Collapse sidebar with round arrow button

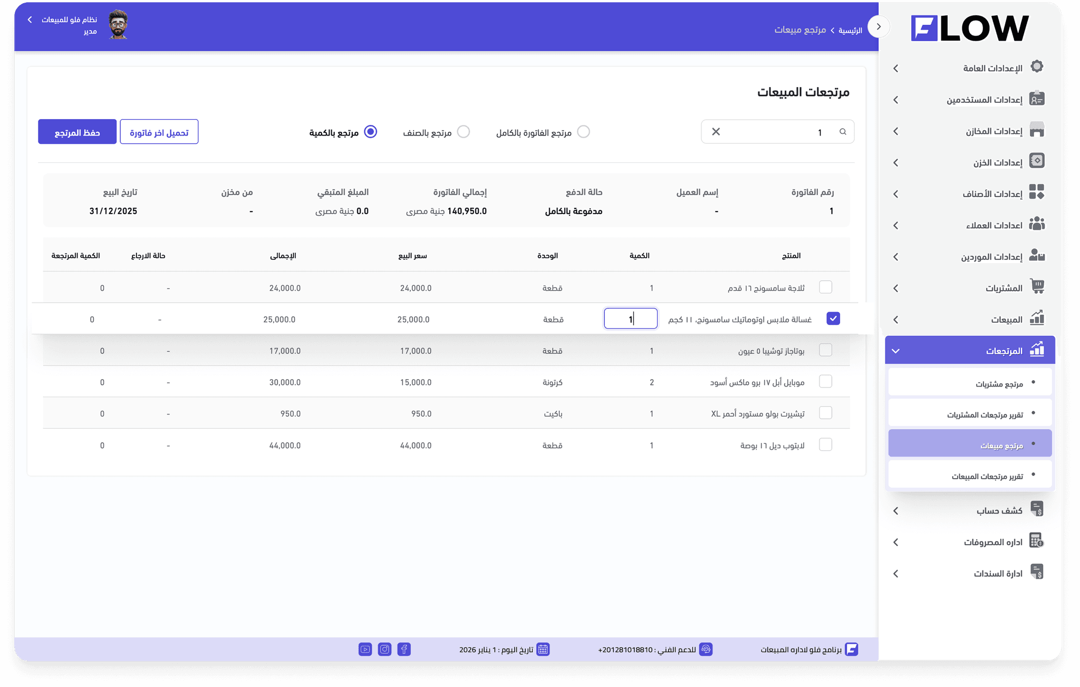pos(879,26)
